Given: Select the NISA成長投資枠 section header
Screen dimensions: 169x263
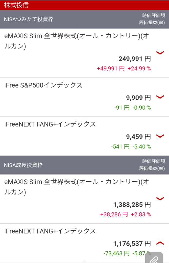Looking at the screenshot, I should pos(23,165).
